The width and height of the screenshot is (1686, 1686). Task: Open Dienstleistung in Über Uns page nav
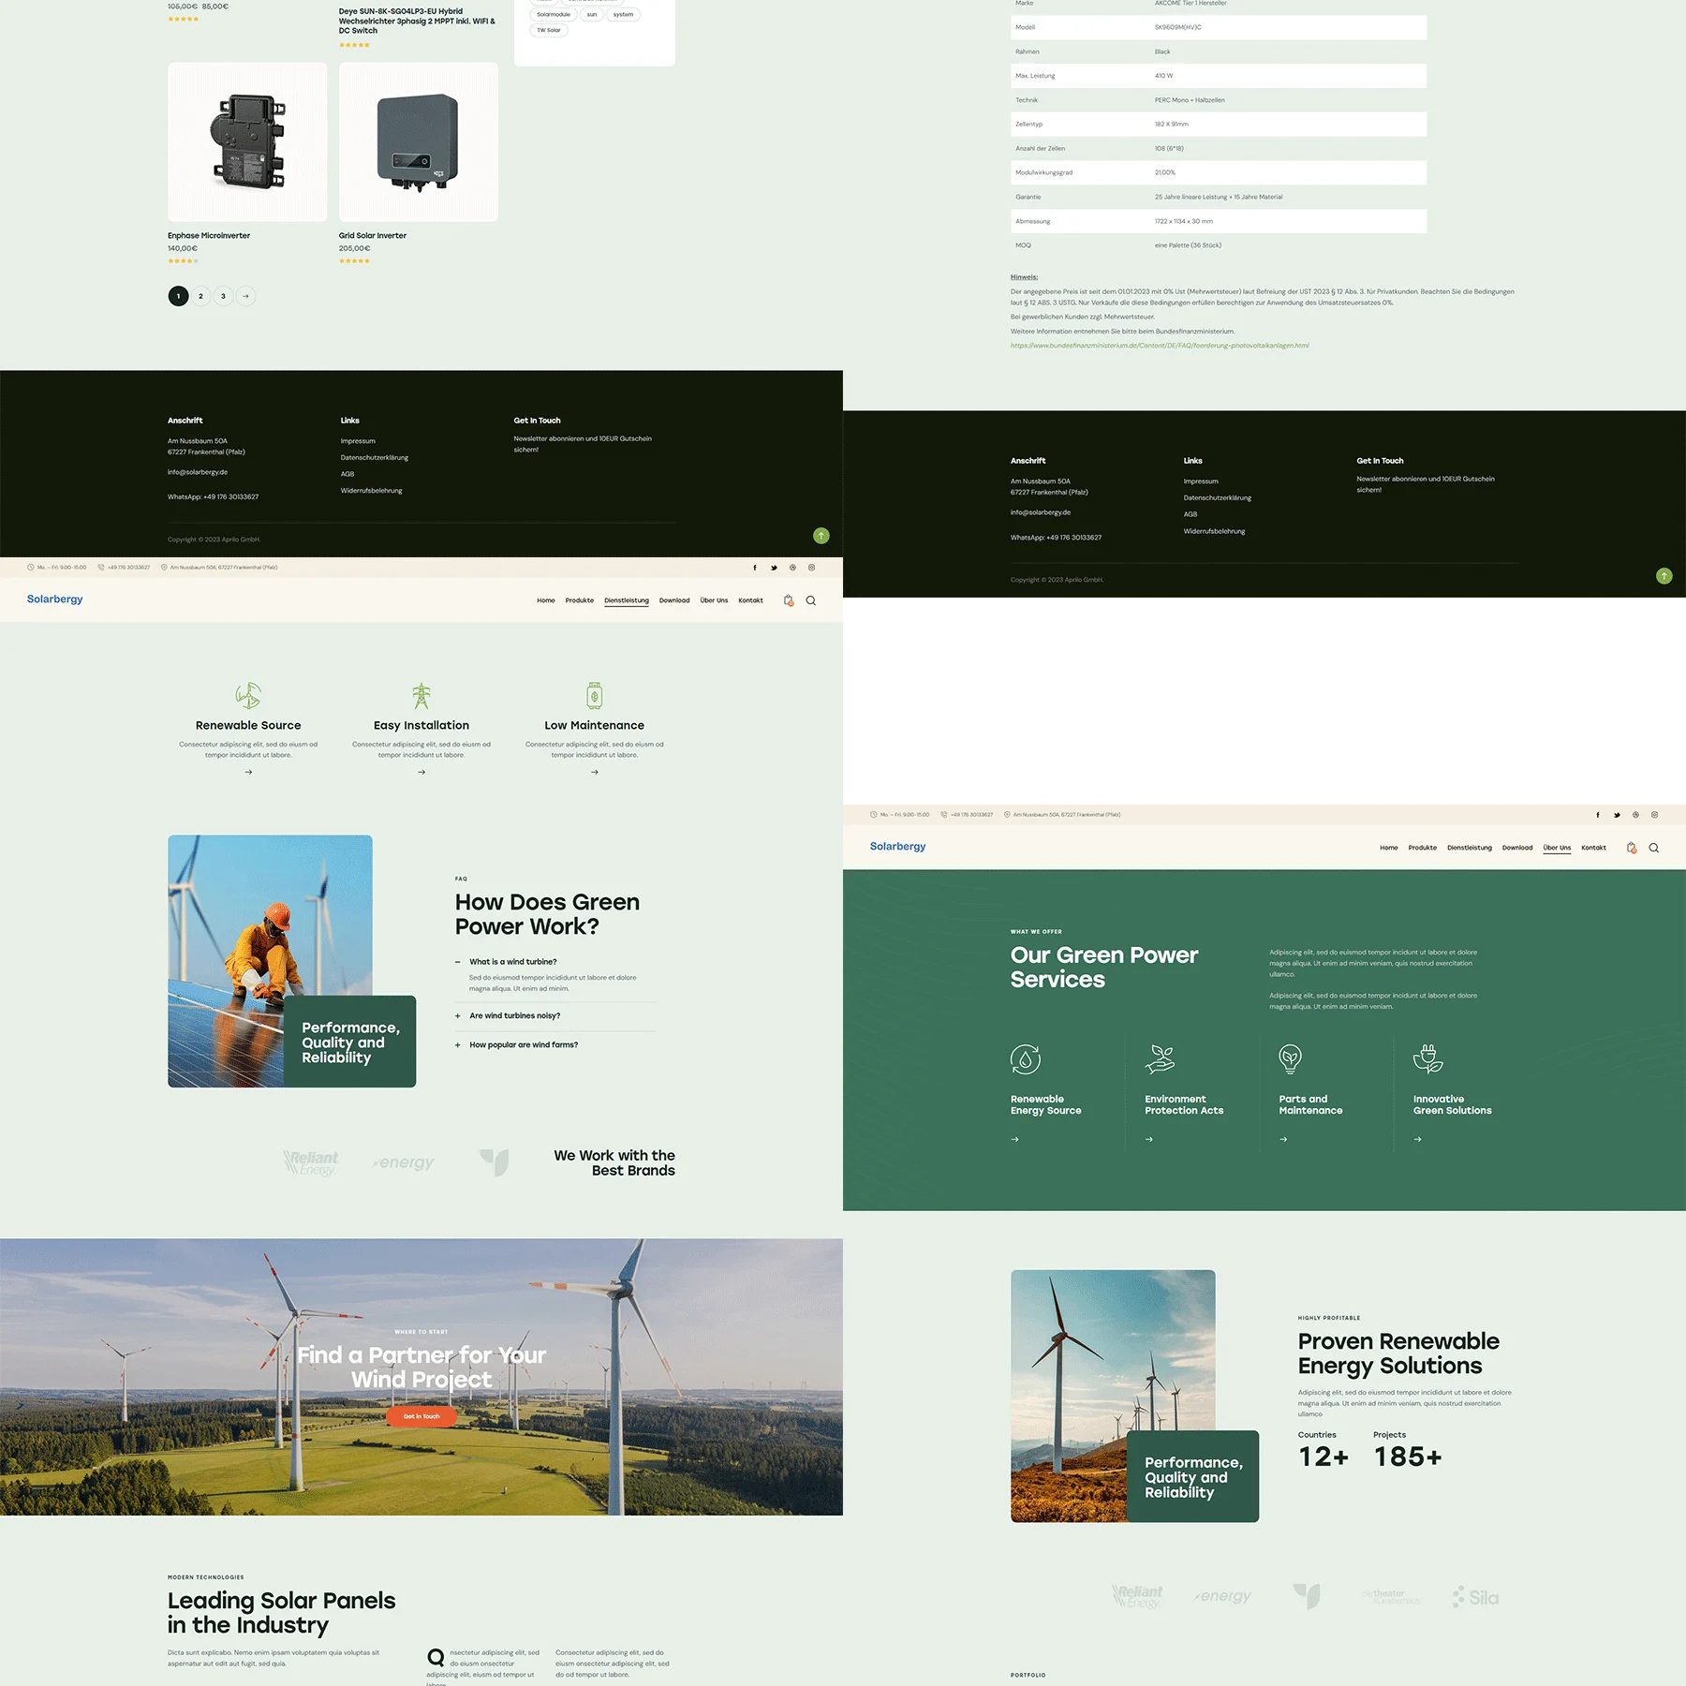(1470, 848)
